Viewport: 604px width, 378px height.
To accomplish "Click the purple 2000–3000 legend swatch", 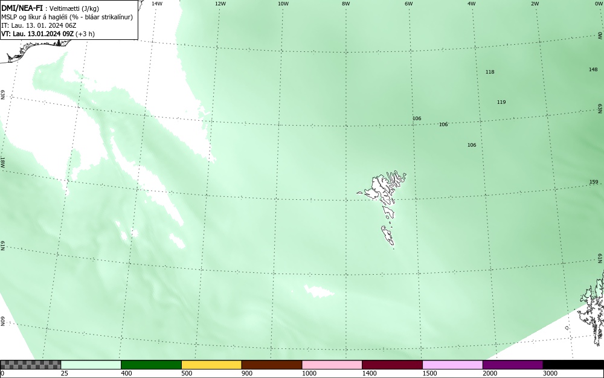I will click(x=513, y=365).
